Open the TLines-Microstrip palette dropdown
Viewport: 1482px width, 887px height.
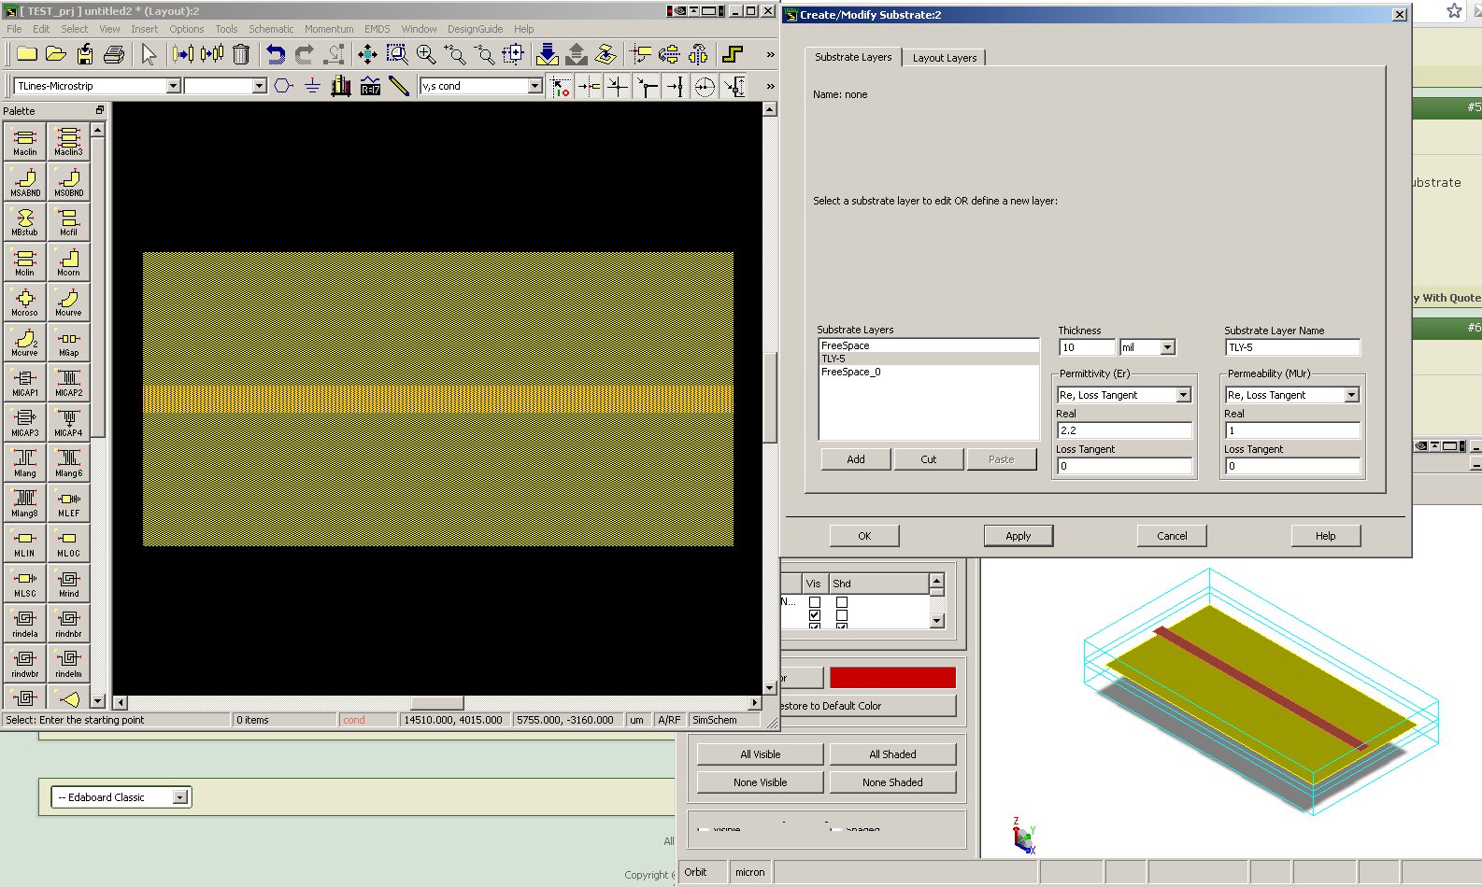[173, 86]
